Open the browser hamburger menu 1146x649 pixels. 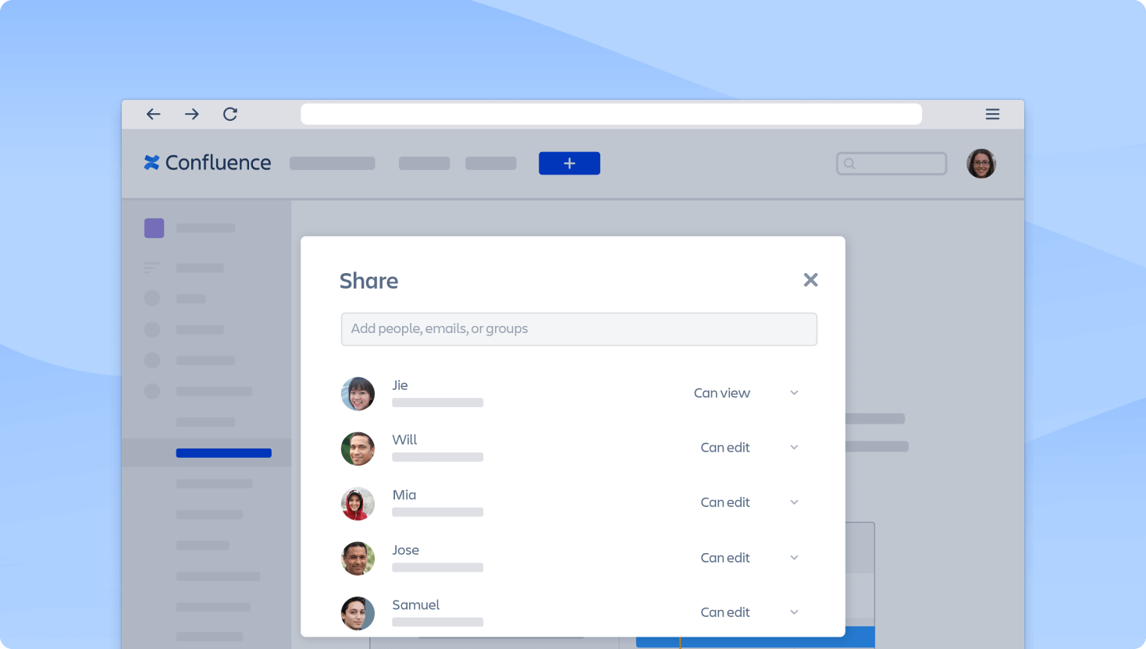click(992, 114)
